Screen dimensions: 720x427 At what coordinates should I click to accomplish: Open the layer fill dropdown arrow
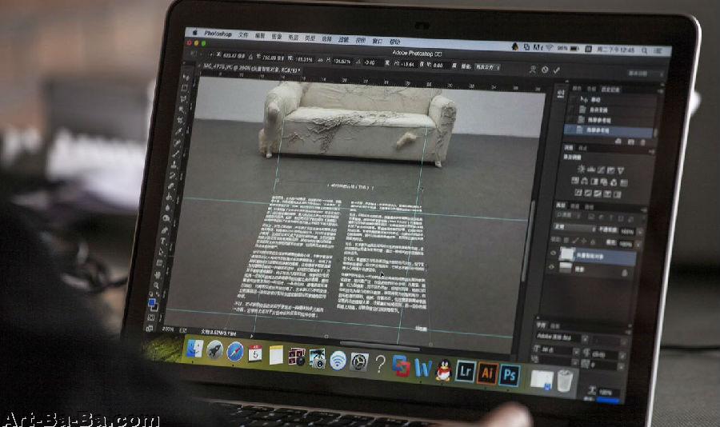pos(638,244)
